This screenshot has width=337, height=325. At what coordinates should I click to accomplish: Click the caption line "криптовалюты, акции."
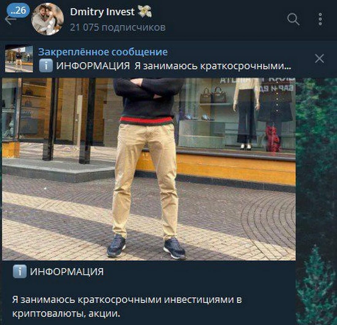66,314
